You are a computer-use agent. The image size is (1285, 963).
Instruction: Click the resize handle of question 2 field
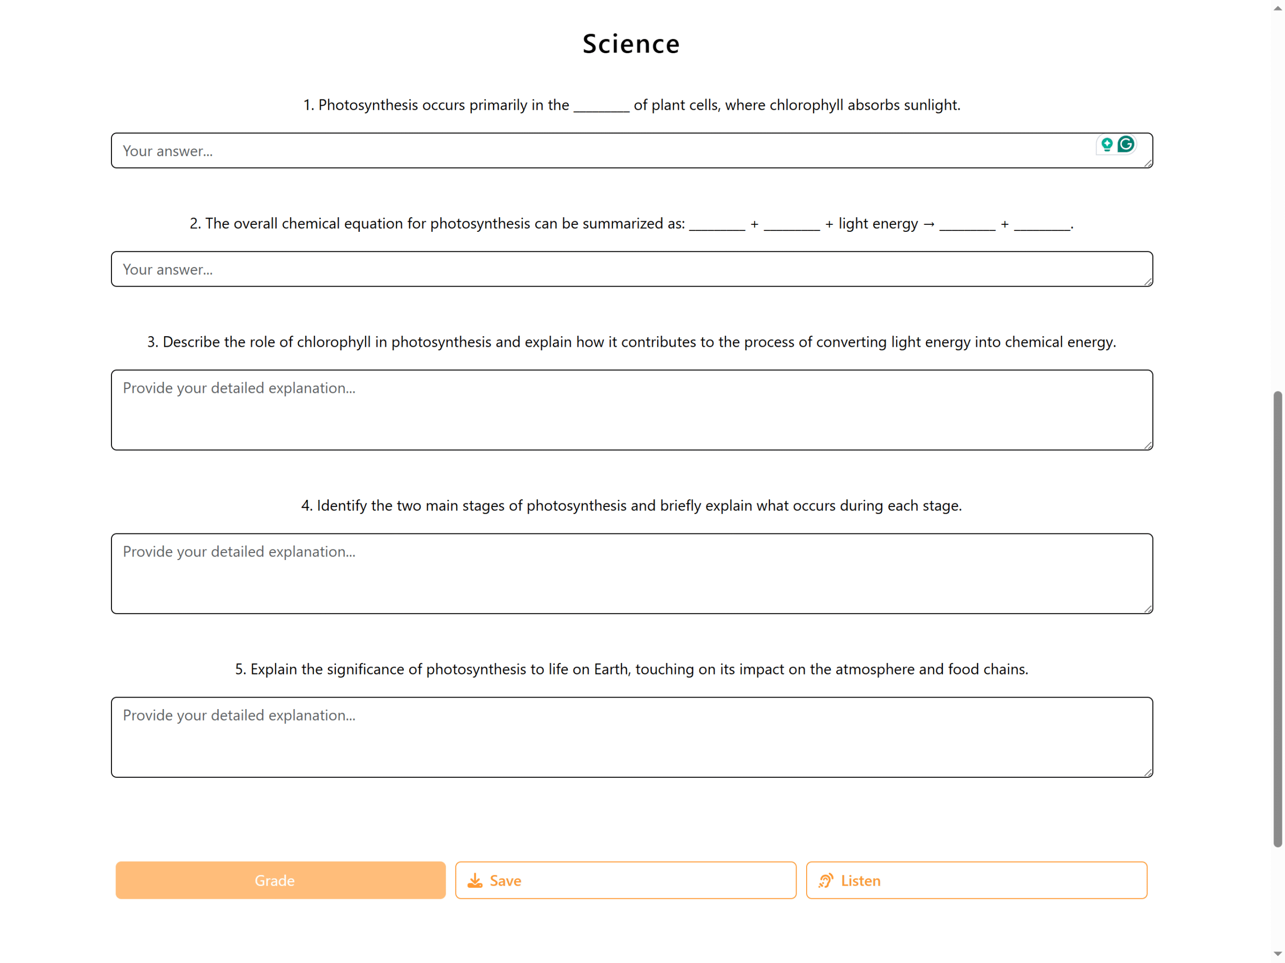tap(1148, 282)
